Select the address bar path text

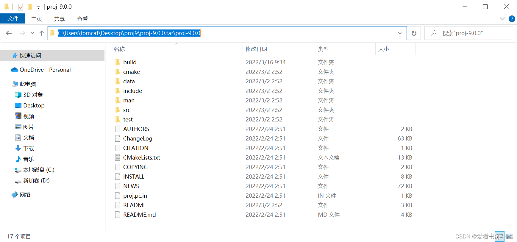point(129,33)
